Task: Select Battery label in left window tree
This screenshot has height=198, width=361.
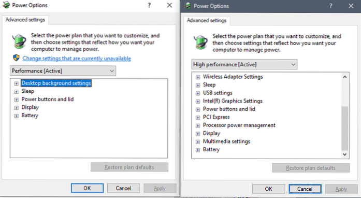Action: coord(30,115)
